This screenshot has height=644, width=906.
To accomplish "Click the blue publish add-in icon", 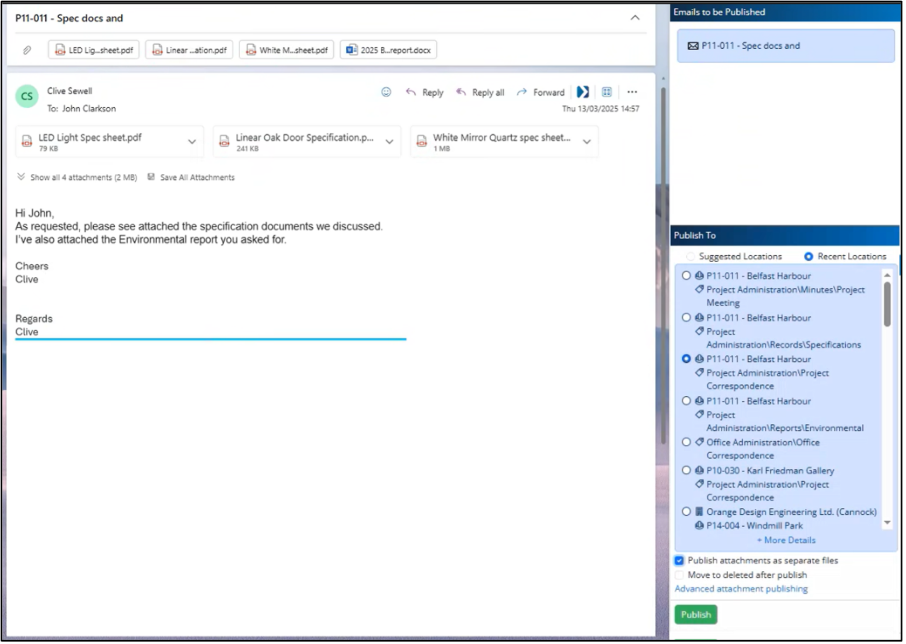I will tap(582, 92).
